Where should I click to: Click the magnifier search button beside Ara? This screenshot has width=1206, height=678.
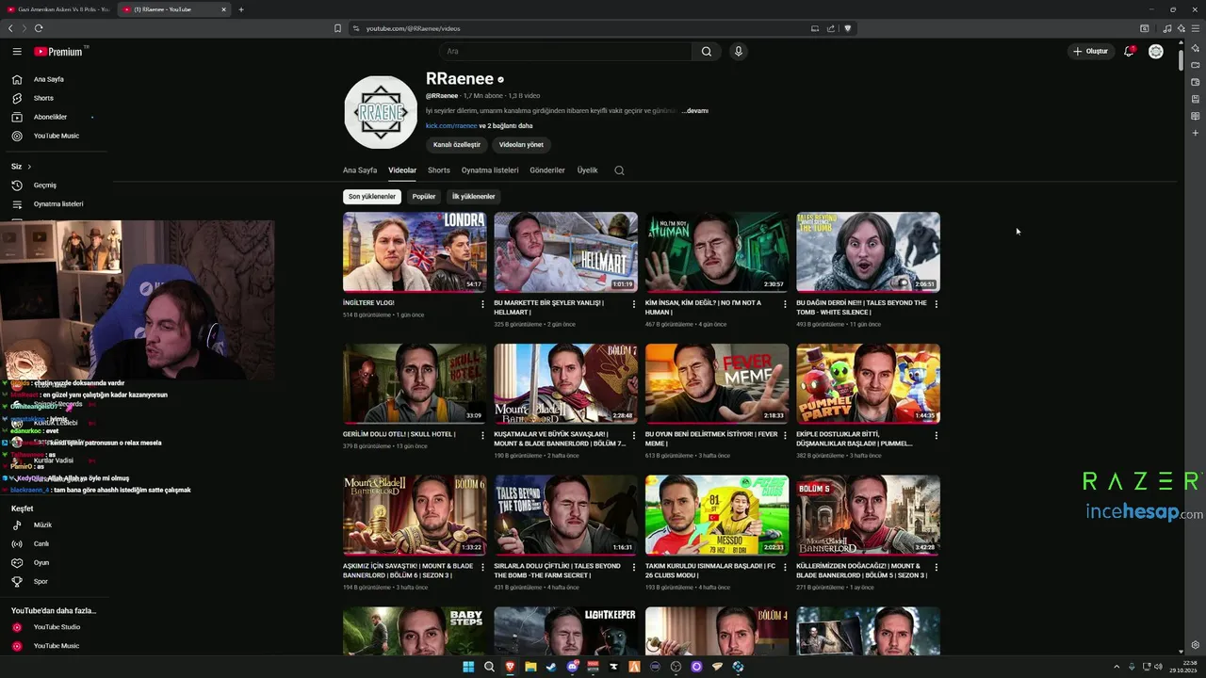(707, 52)
